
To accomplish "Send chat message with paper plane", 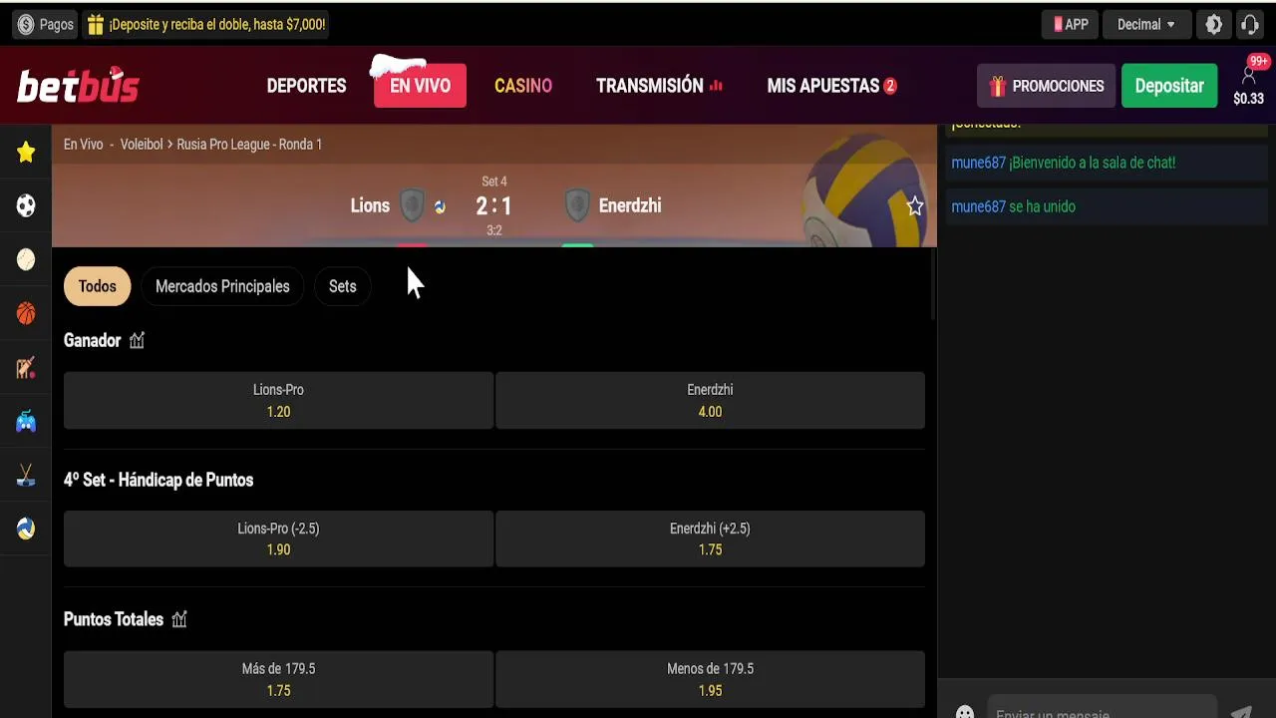I will (x=1241, y=712).
